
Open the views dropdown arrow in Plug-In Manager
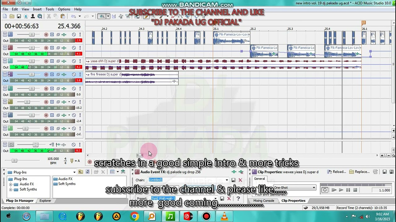[x=117, y=172]
